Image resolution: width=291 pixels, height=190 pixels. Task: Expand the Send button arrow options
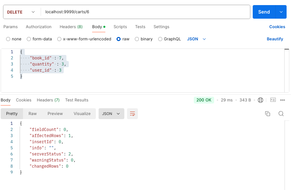281,12
